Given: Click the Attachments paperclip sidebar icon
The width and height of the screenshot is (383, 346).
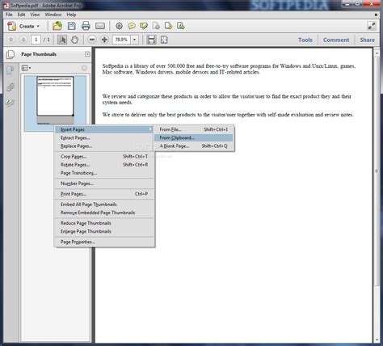Looking at the screenshot, I should (x=11, y=86).
